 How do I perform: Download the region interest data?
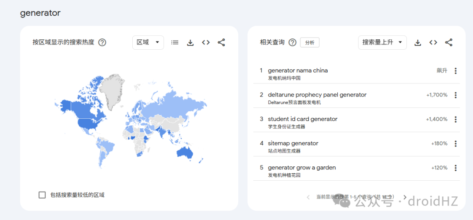click(190, 43)
